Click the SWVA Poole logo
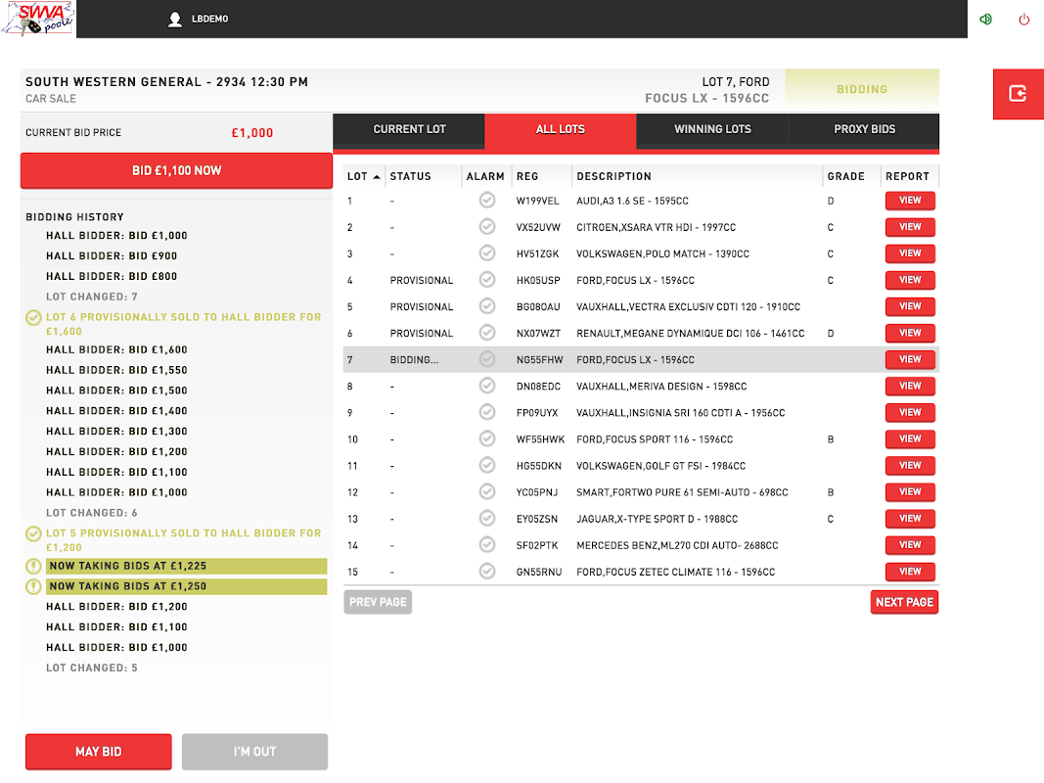 coord(38,19)
